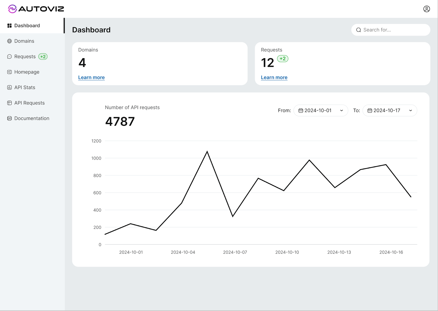Click the Dashboard grid icon in sidebar

point(10,26)
